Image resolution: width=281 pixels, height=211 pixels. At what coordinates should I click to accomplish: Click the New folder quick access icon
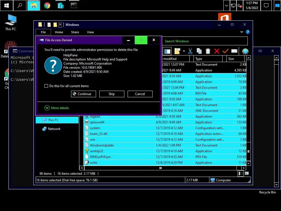(55, 24)
